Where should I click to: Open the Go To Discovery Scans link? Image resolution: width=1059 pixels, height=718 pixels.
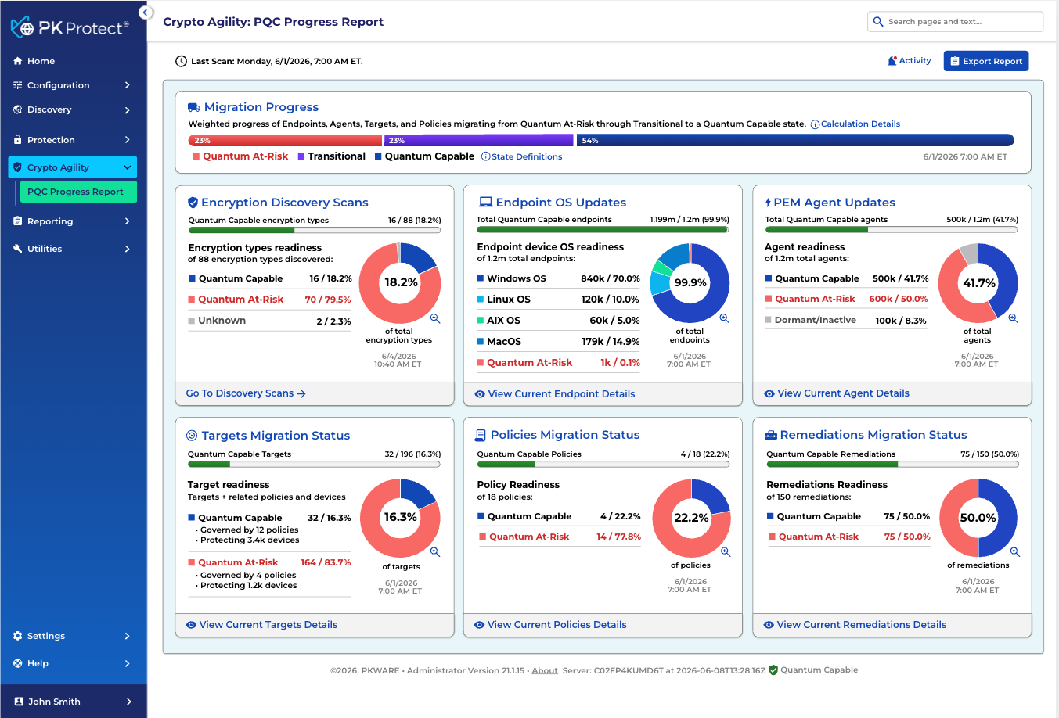(246, 393)
